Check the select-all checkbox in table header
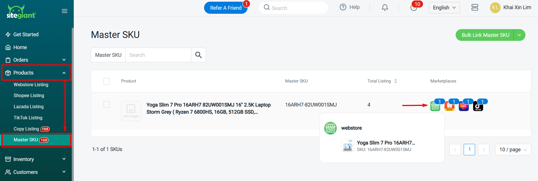 click(x=107, y=81)
